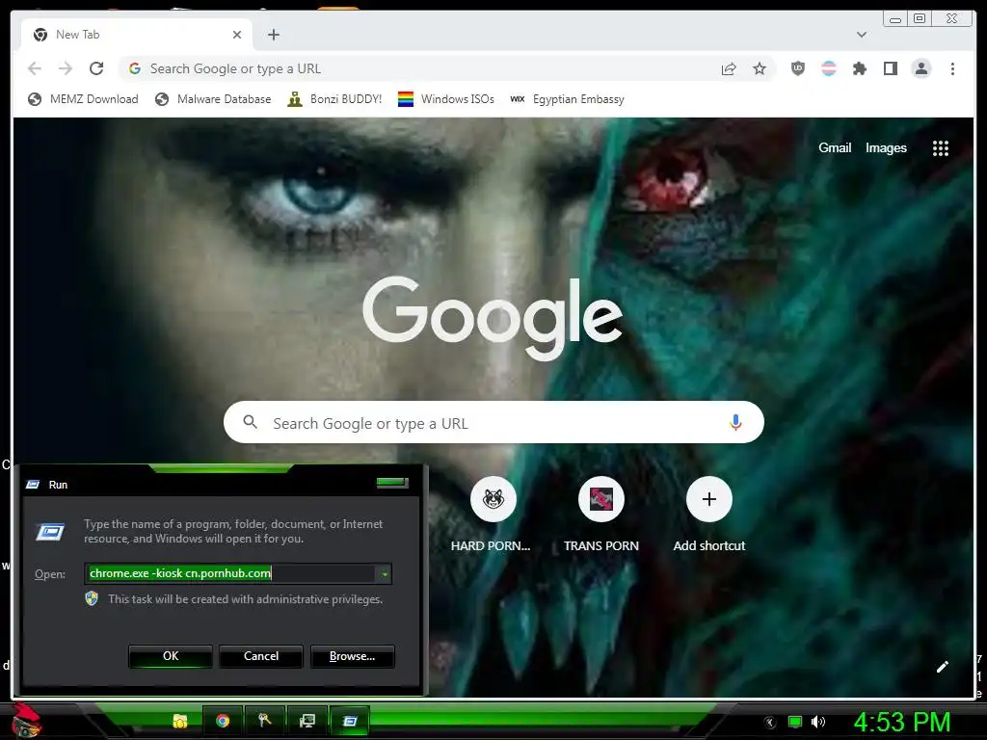987x740 pixels.
Task: Close the Run dialog with the green button
Action: [x=392, y=483]
